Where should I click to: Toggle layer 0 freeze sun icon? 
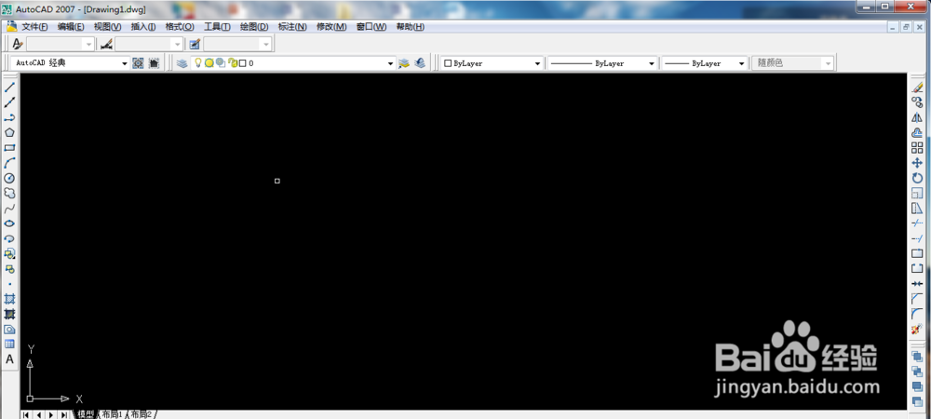209,63
